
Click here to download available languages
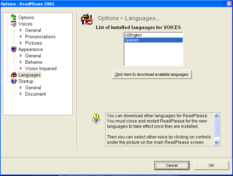click(152, 74)
